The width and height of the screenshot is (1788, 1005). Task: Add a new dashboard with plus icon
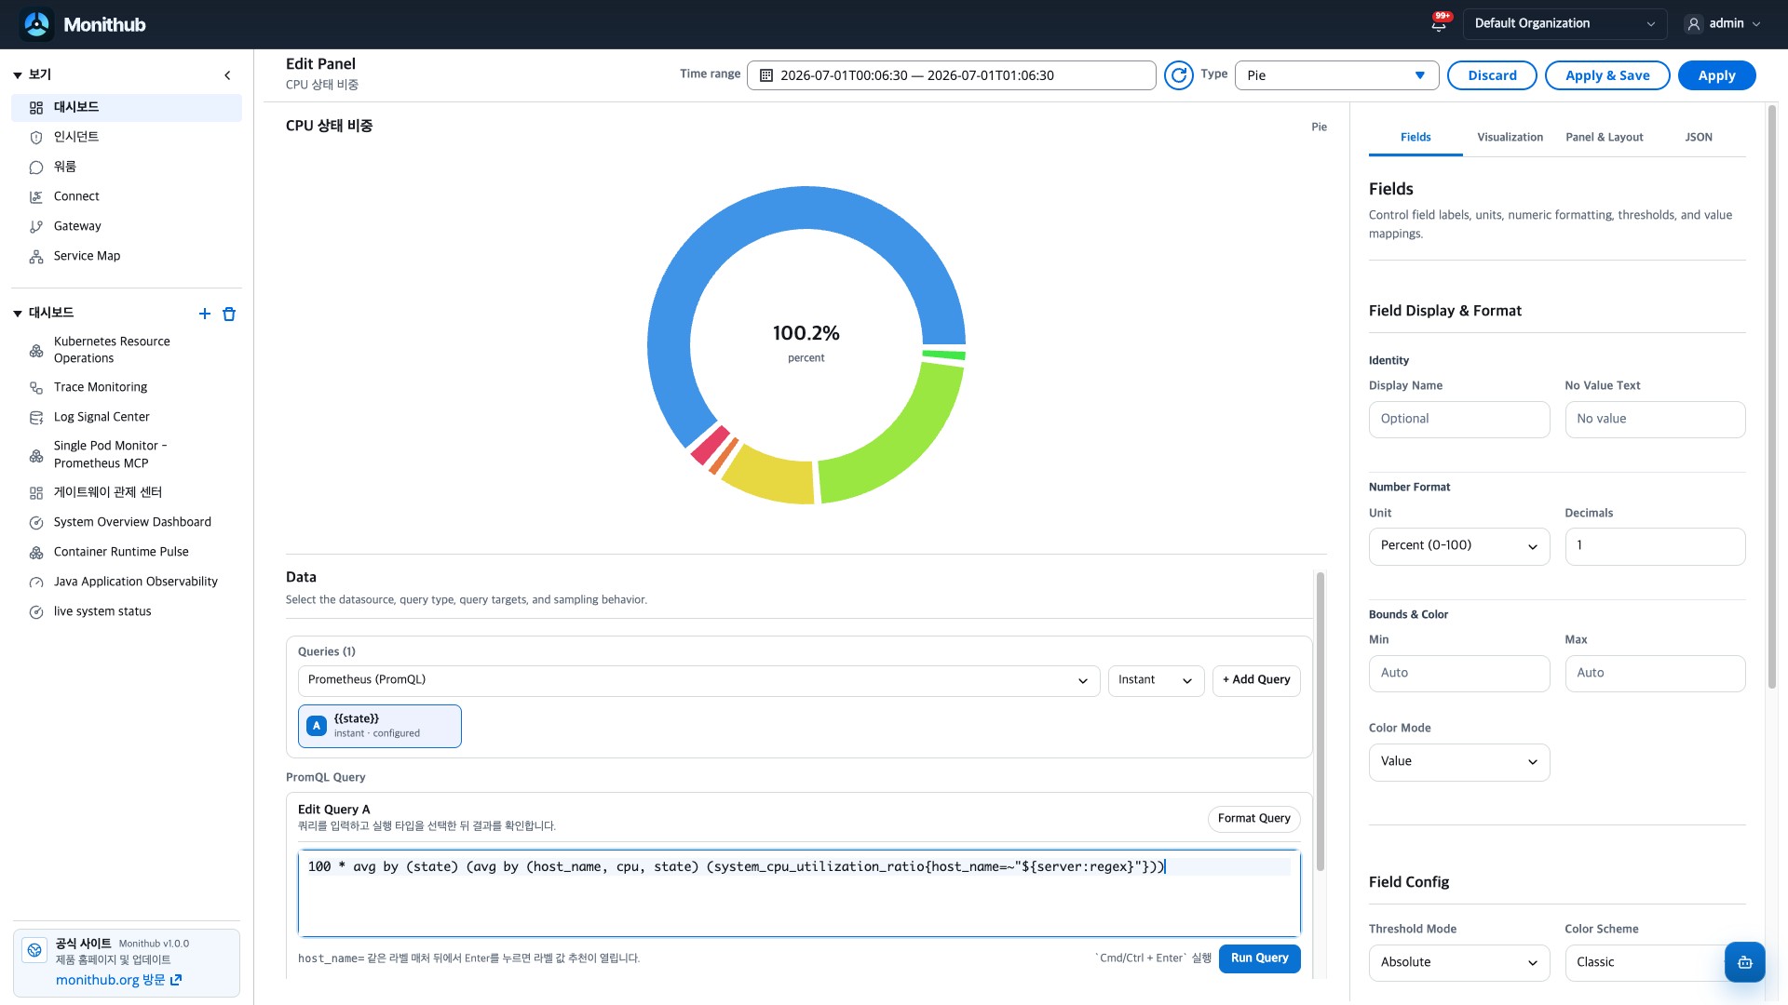click(205, 314)
